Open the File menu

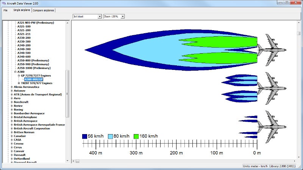click(x=6, y=10)
